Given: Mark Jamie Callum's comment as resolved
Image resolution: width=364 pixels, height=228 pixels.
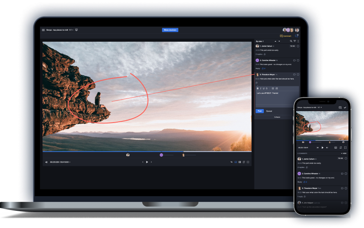Looking at the screenshot, I should click(x=298, y=46).
